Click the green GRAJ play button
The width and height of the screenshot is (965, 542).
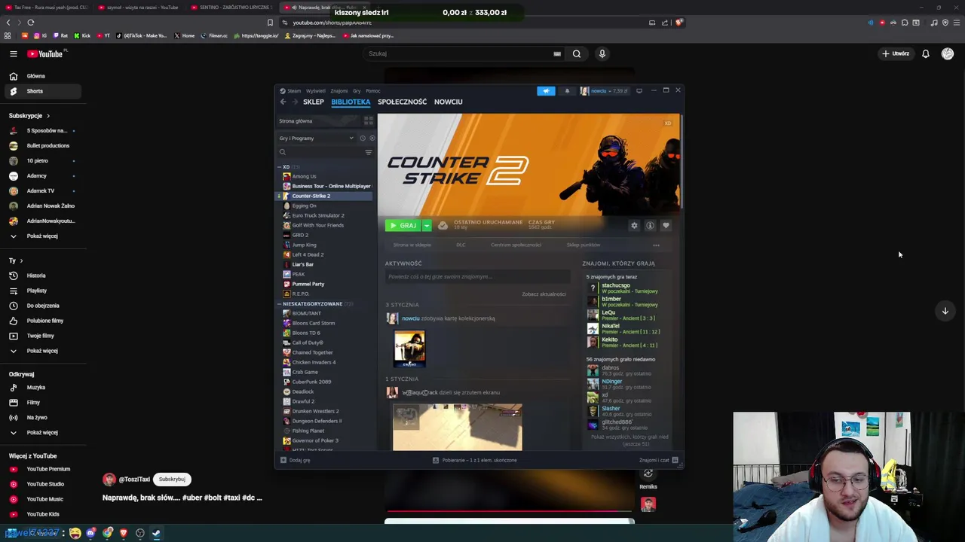click(x=403, y=226)
